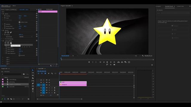The image size is (191, 107).
Task: Select the Track Select Forward tool
Action: [33, 73]
